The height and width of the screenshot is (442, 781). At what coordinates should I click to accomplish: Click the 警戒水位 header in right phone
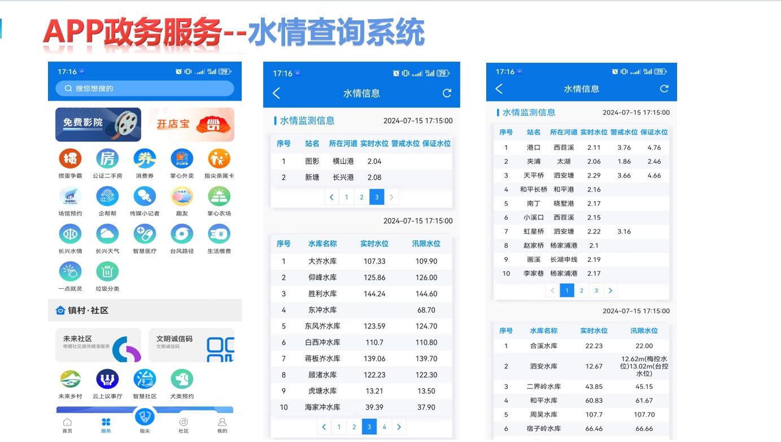624,132
